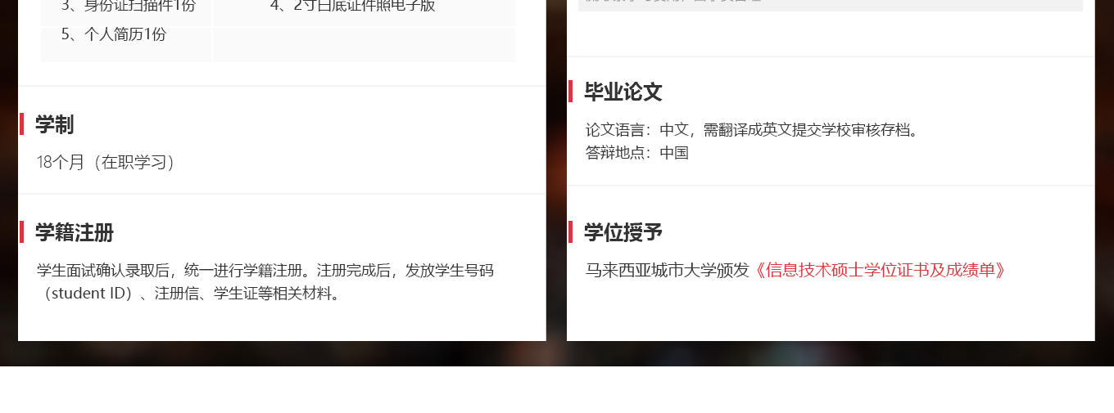Click the 答辩地点：中国 line

click(x=636, y=152)
